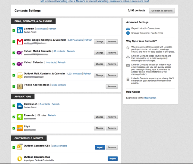
Task: Click the Export LinkedIn Connections download icon
Action: [128, 28]
